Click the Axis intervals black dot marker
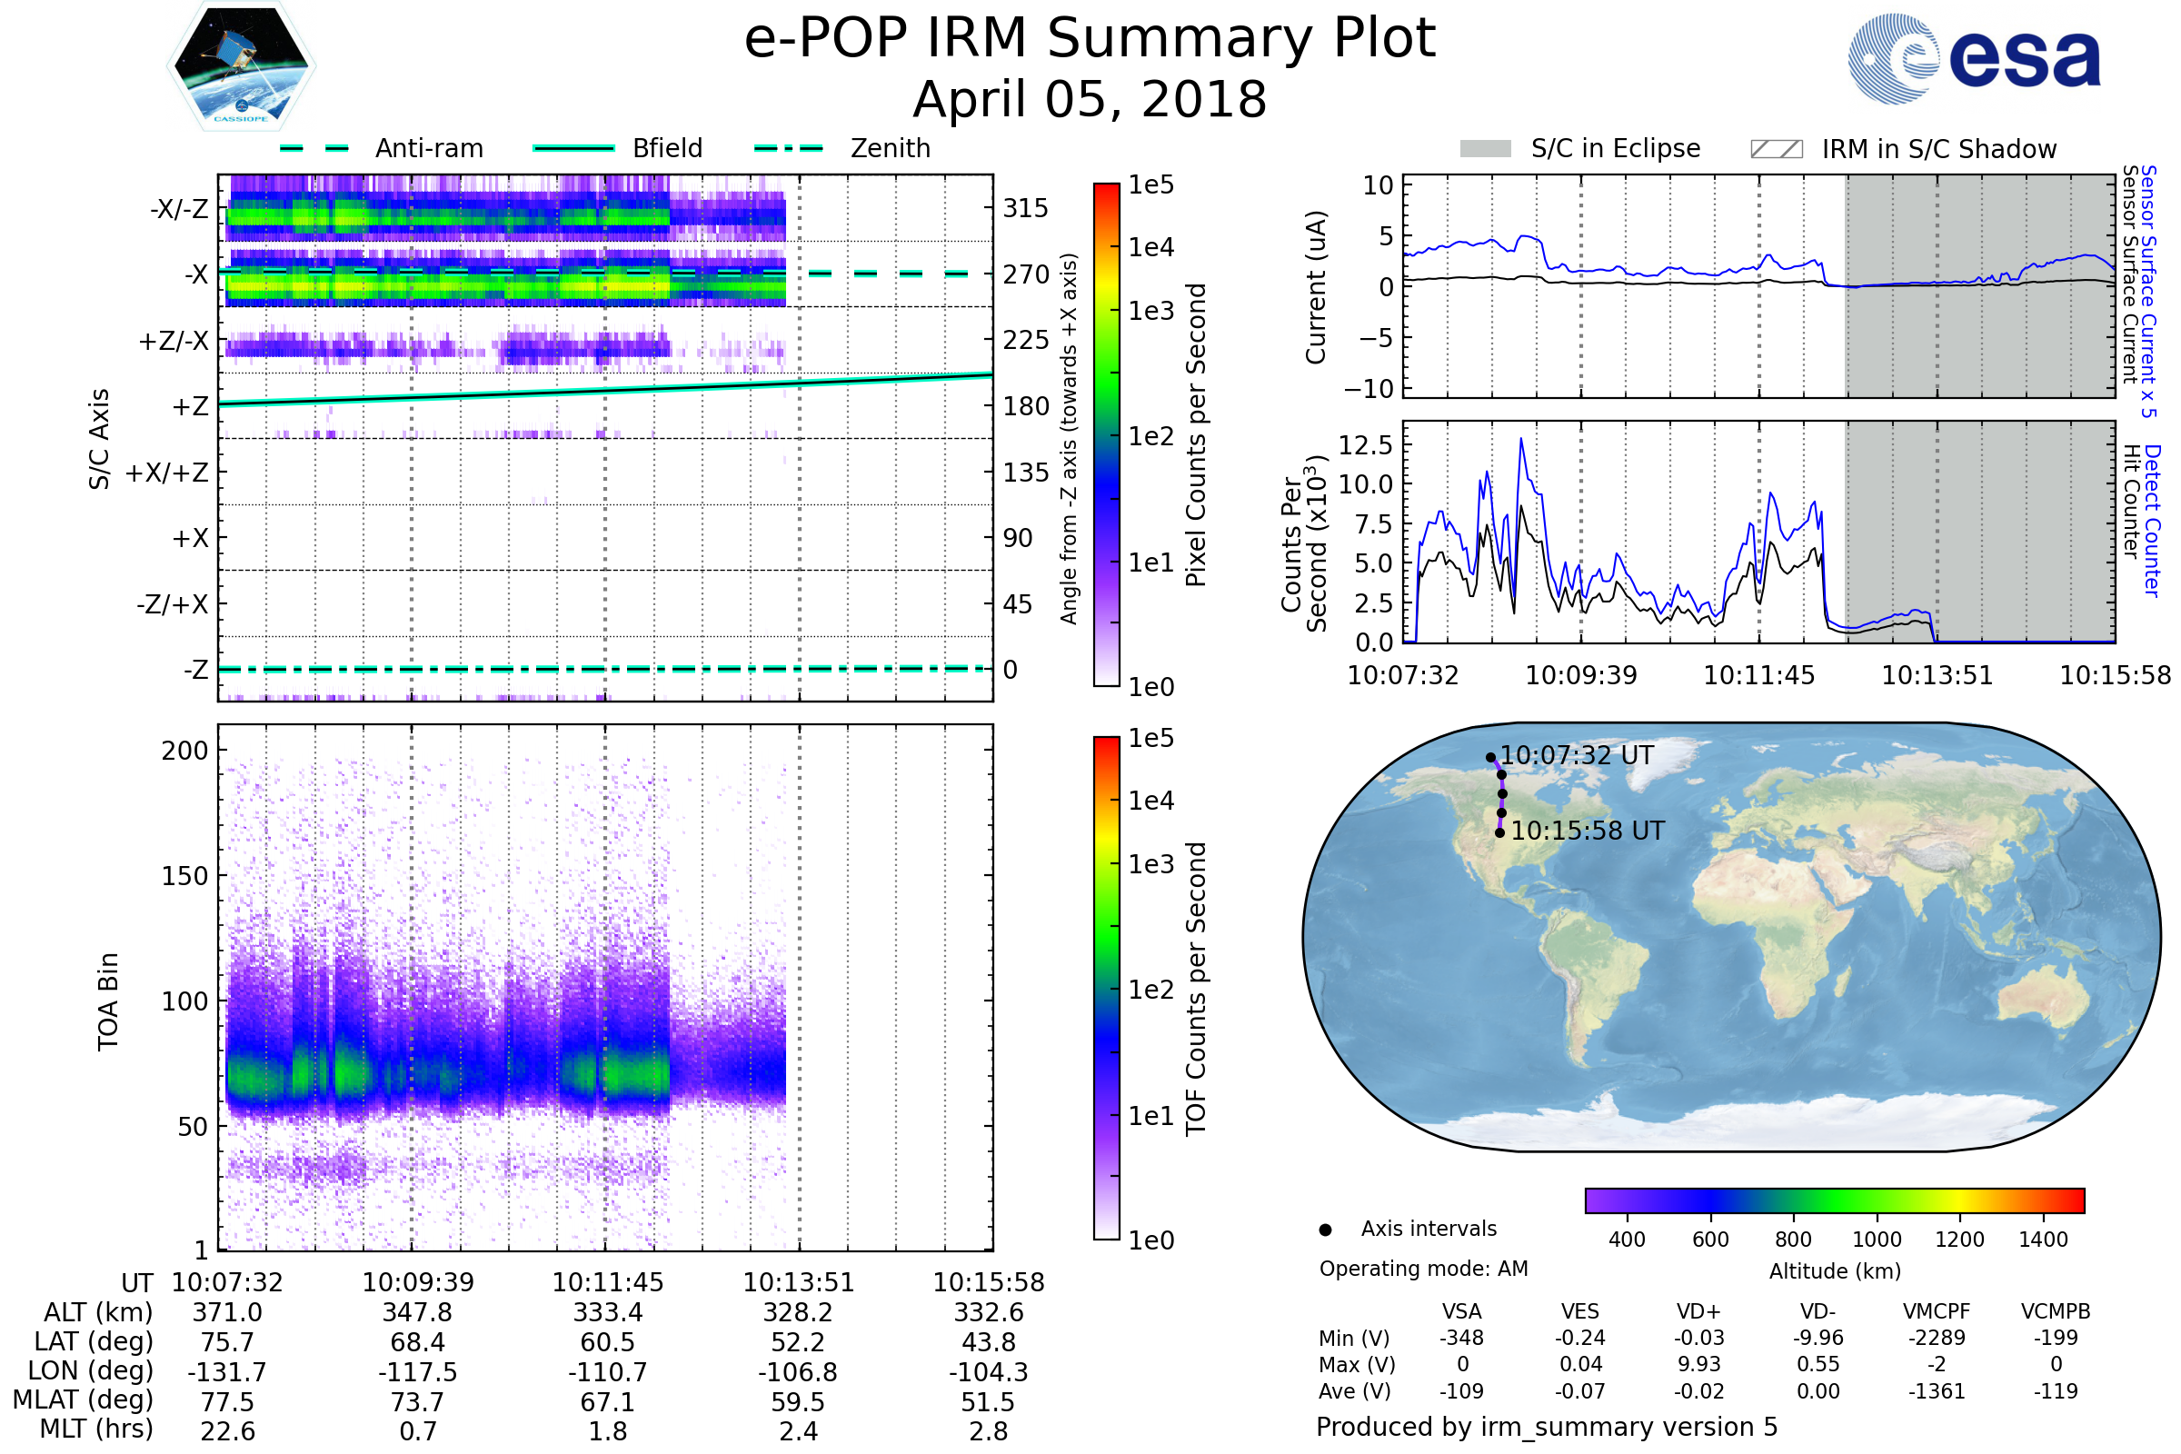 [x=1325, y=1230]
